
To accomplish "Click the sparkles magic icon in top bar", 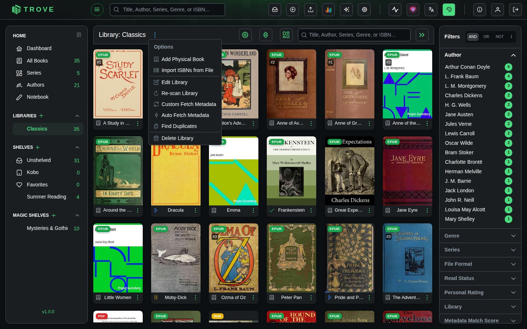I will (x=347, y=10).
